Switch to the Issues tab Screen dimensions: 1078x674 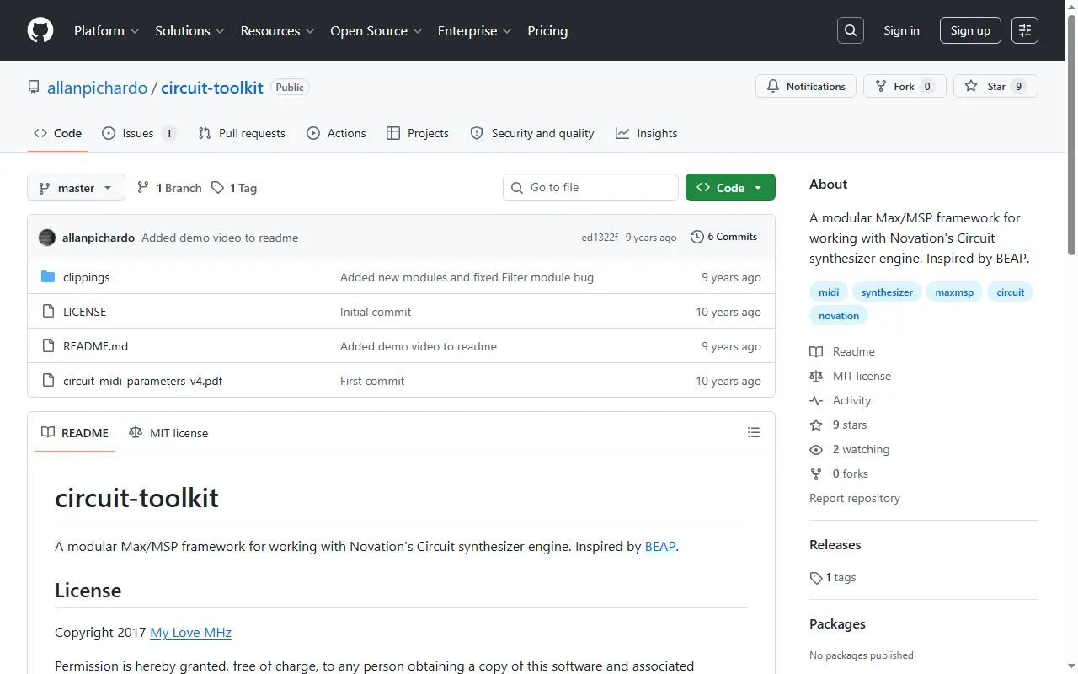139,133
